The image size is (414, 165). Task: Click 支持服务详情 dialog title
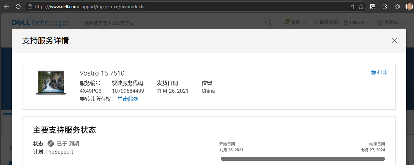click(x=46, y=40)
